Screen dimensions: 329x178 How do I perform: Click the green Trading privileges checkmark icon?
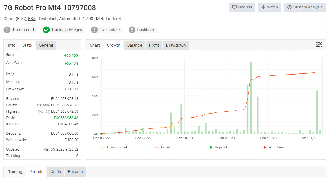click(x=46, y=30)
